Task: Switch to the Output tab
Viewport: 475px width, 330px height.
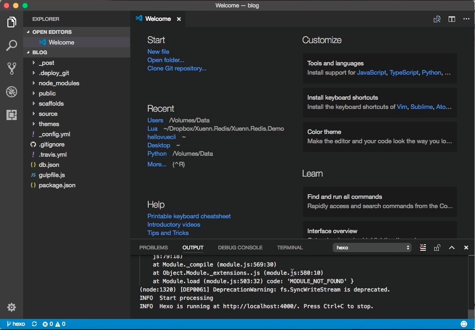Action: coord(193,247)
